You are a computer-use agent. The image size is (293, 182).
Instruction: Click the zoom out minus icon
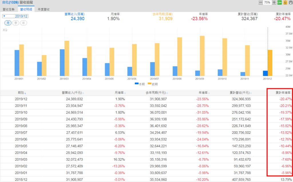tap(260, 2)
